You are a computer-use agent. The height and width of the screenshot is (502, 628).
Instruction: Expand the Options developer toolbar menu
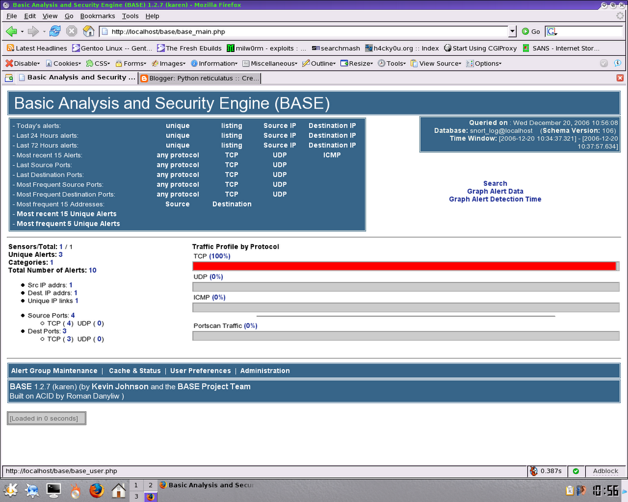coord(484,63)
